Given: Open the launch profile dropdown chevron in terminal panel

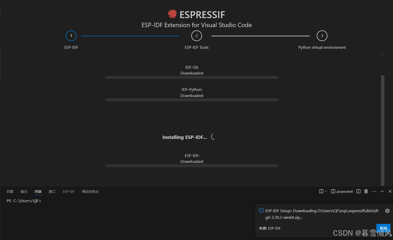Looking at the screenshot, I should 326,191.
